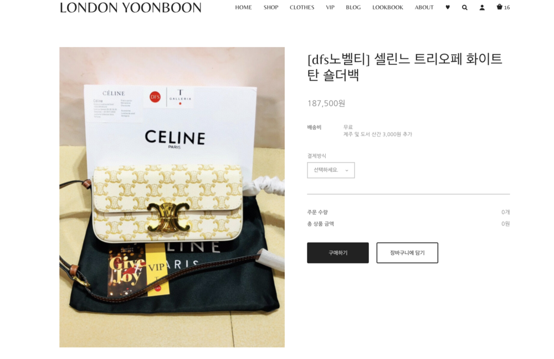The height and width of the screenshot is (359, 554).
Task: Go to the HOME menu
Action: [243, 7]
